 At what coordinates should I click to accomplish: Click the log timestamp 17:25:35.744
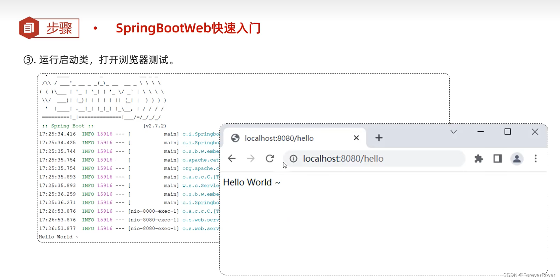click(x=57, y=151)
